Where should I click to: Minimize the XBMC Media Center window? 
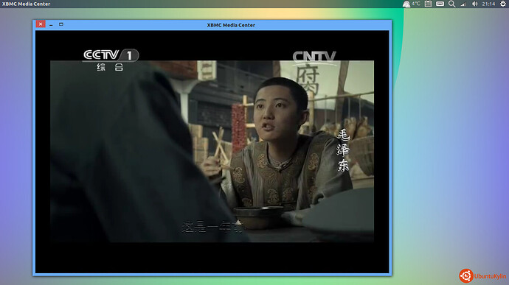pos(51,24)
